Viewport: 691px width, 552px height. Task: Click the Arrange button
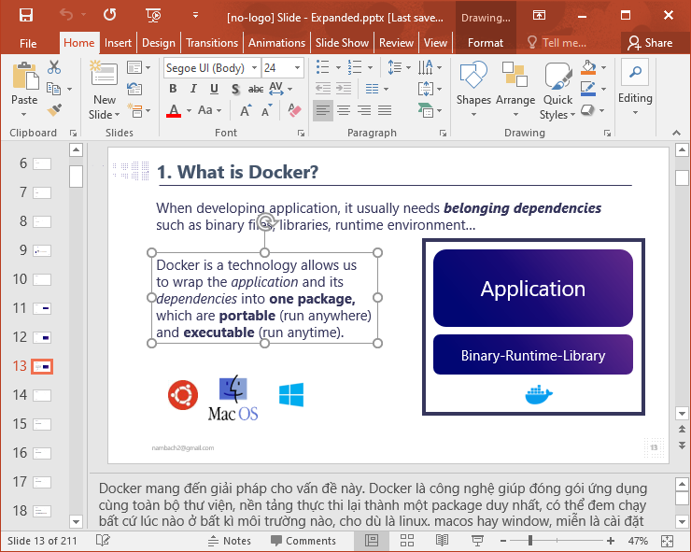(515, 90)
